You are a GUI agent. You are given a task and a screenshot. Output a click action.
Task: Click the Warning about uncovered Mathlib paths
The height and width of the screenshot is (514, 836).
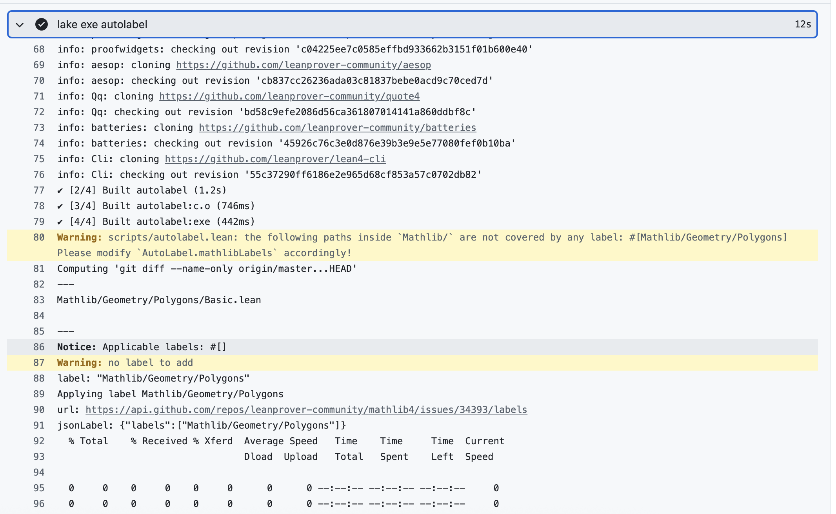(x=422, y=237)
